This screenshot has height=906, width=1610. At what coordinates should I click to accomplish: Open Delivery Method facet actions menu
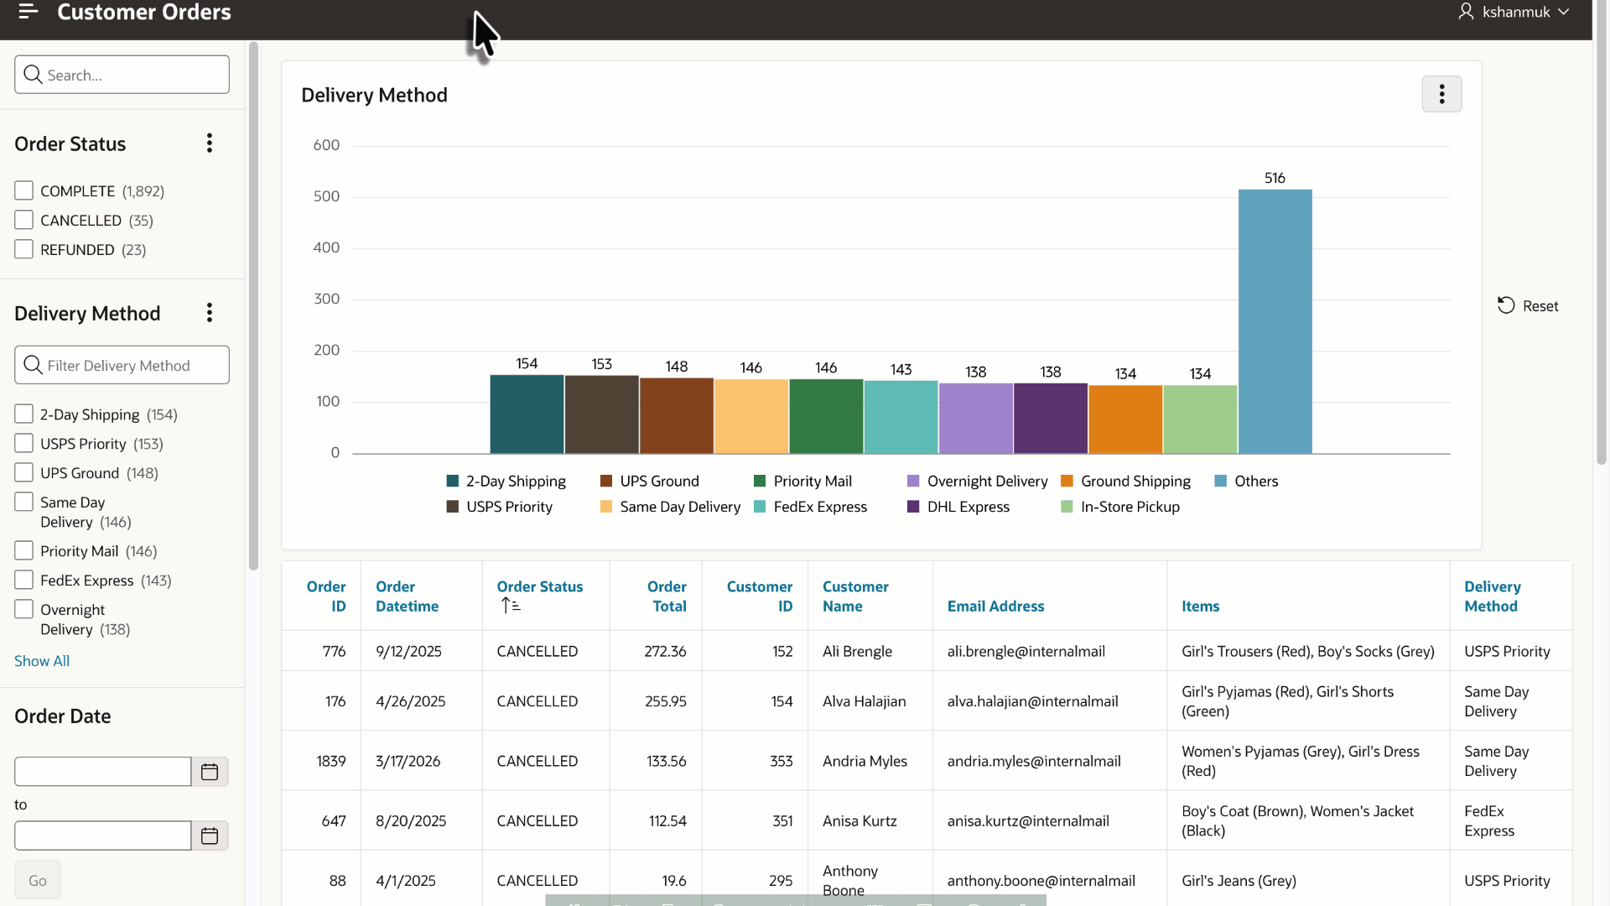coord(210,313)
